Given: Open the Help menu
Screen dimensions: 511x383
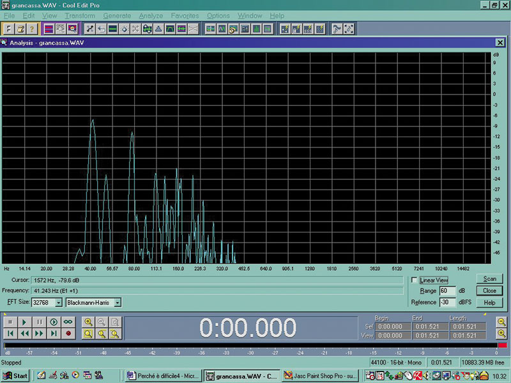Looking at the screenshot, I should 277,15.
